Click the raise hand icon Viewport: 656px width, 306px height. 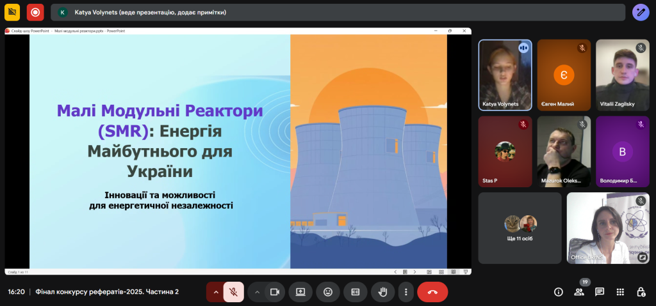pos(382,292)
